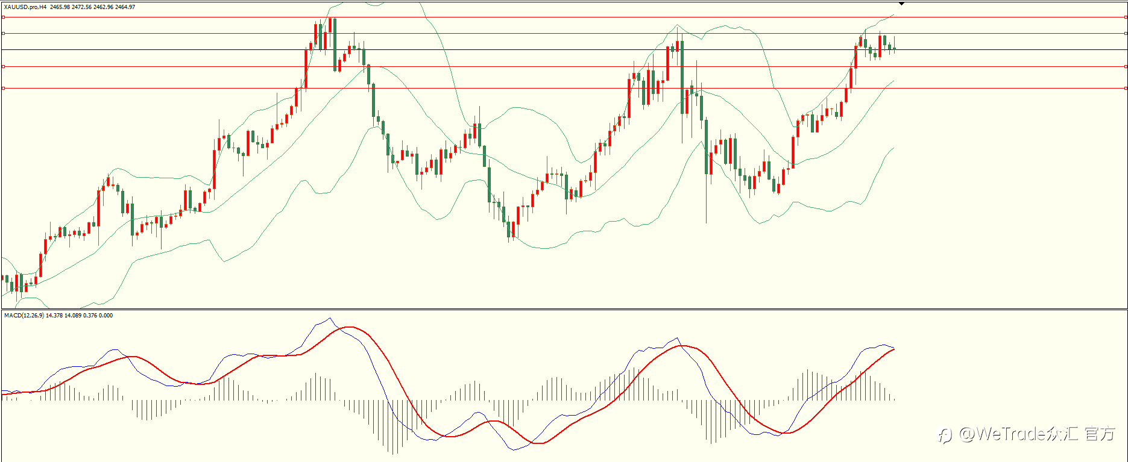Click the XAUUSD.pro,H4 chart title text

25,7
